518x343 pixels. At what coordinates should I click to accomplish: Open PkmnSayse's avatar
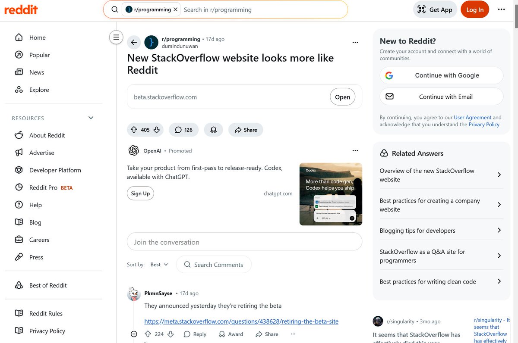pyautogui.click(x=134, y=293)
